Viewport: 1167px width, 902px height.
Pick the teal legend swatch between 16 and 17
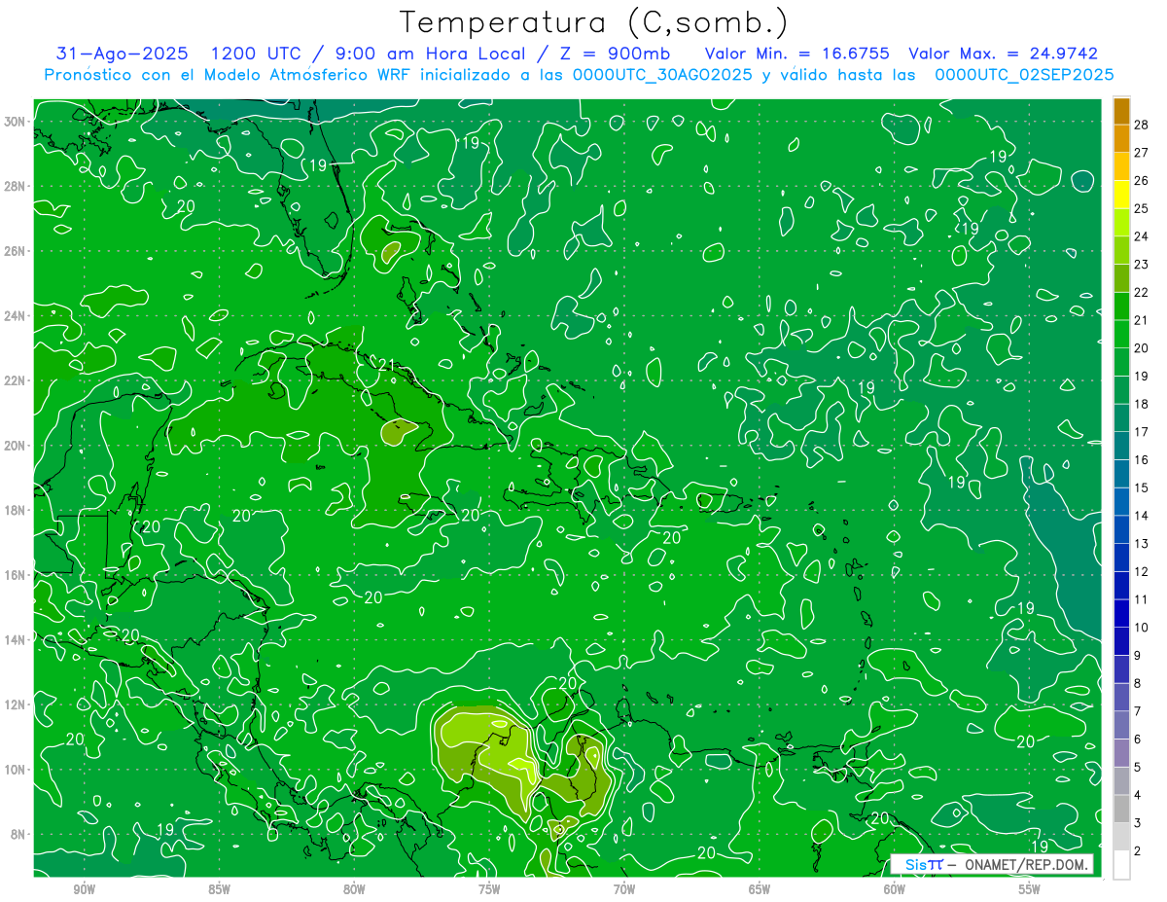pos(1121,446)
